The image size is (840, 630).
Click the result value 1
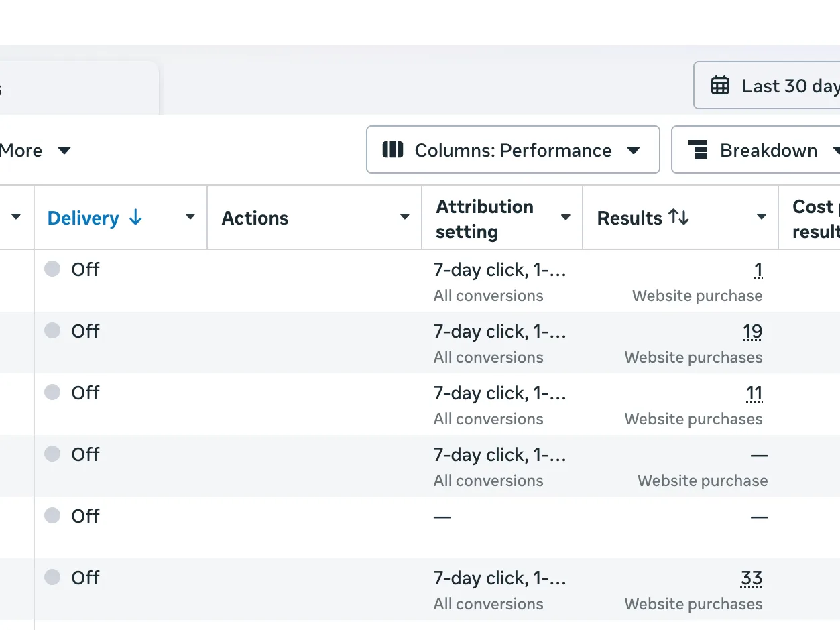coord(758,270)
